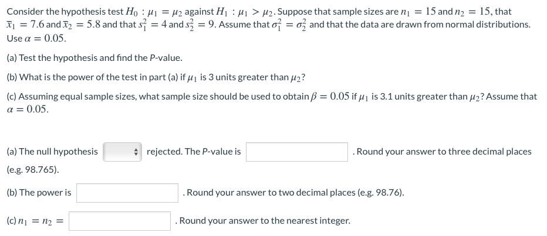Open the null hypothesis rejected dropdown
The width and height of the screenshot is (547, 236).
click(122, 152)
